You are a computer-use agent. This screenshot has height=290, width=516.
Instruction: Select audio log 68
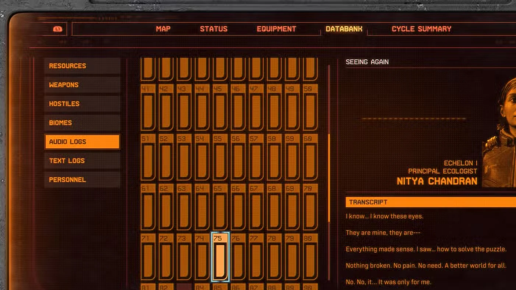(274, 207)
